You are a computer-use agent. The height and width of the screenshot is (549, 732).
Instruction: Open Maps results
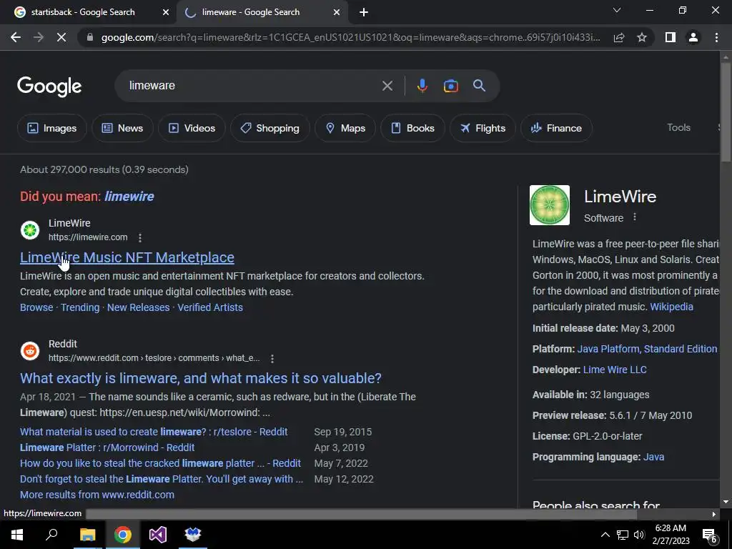pyautogui.click(x=345, y=128)
